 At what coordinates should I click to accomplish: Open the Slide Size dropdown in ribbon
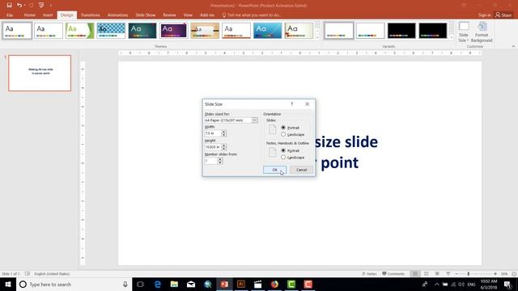(x=464, y=32)
